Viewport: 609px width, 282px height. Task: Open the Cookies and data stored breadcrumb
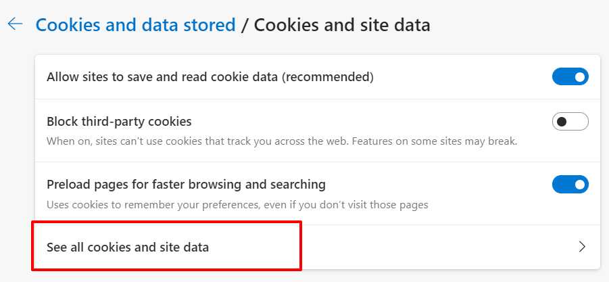[135, 26]
